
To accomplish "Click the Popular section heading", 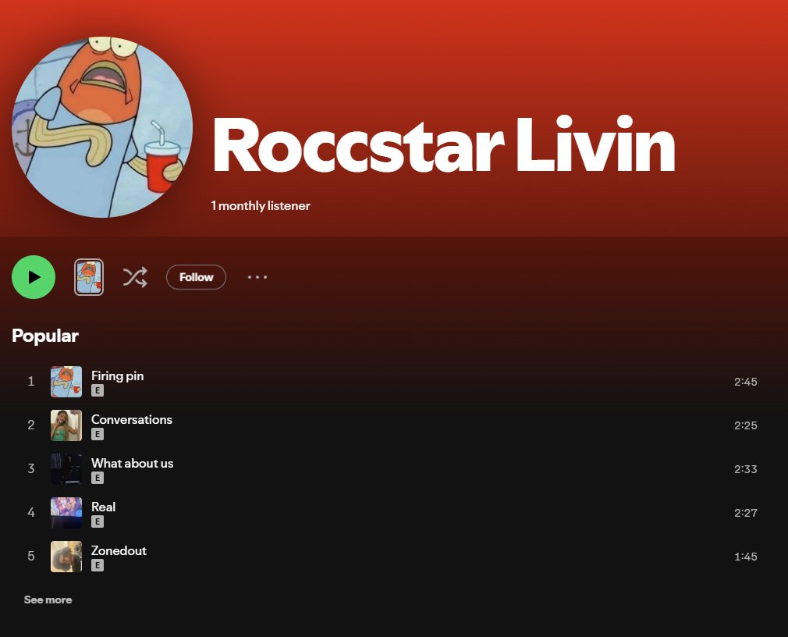I will tap(45, 336).
